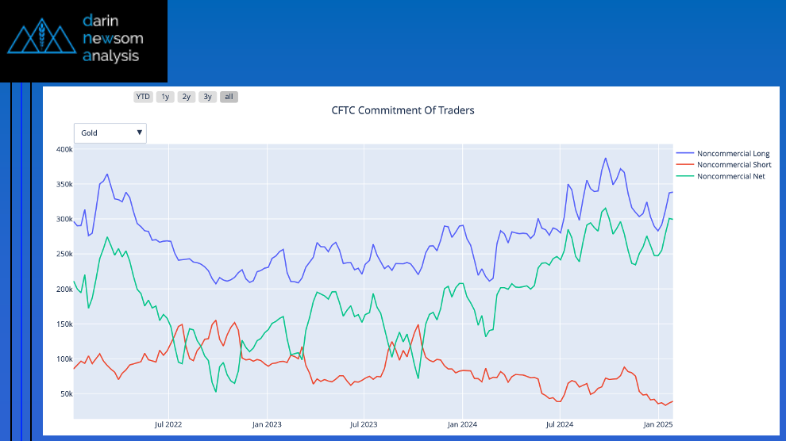This screenshot has width=786, height=441.
Task: Click the Jan 2024 x-axis label
Action: click(x=462, y=424)
